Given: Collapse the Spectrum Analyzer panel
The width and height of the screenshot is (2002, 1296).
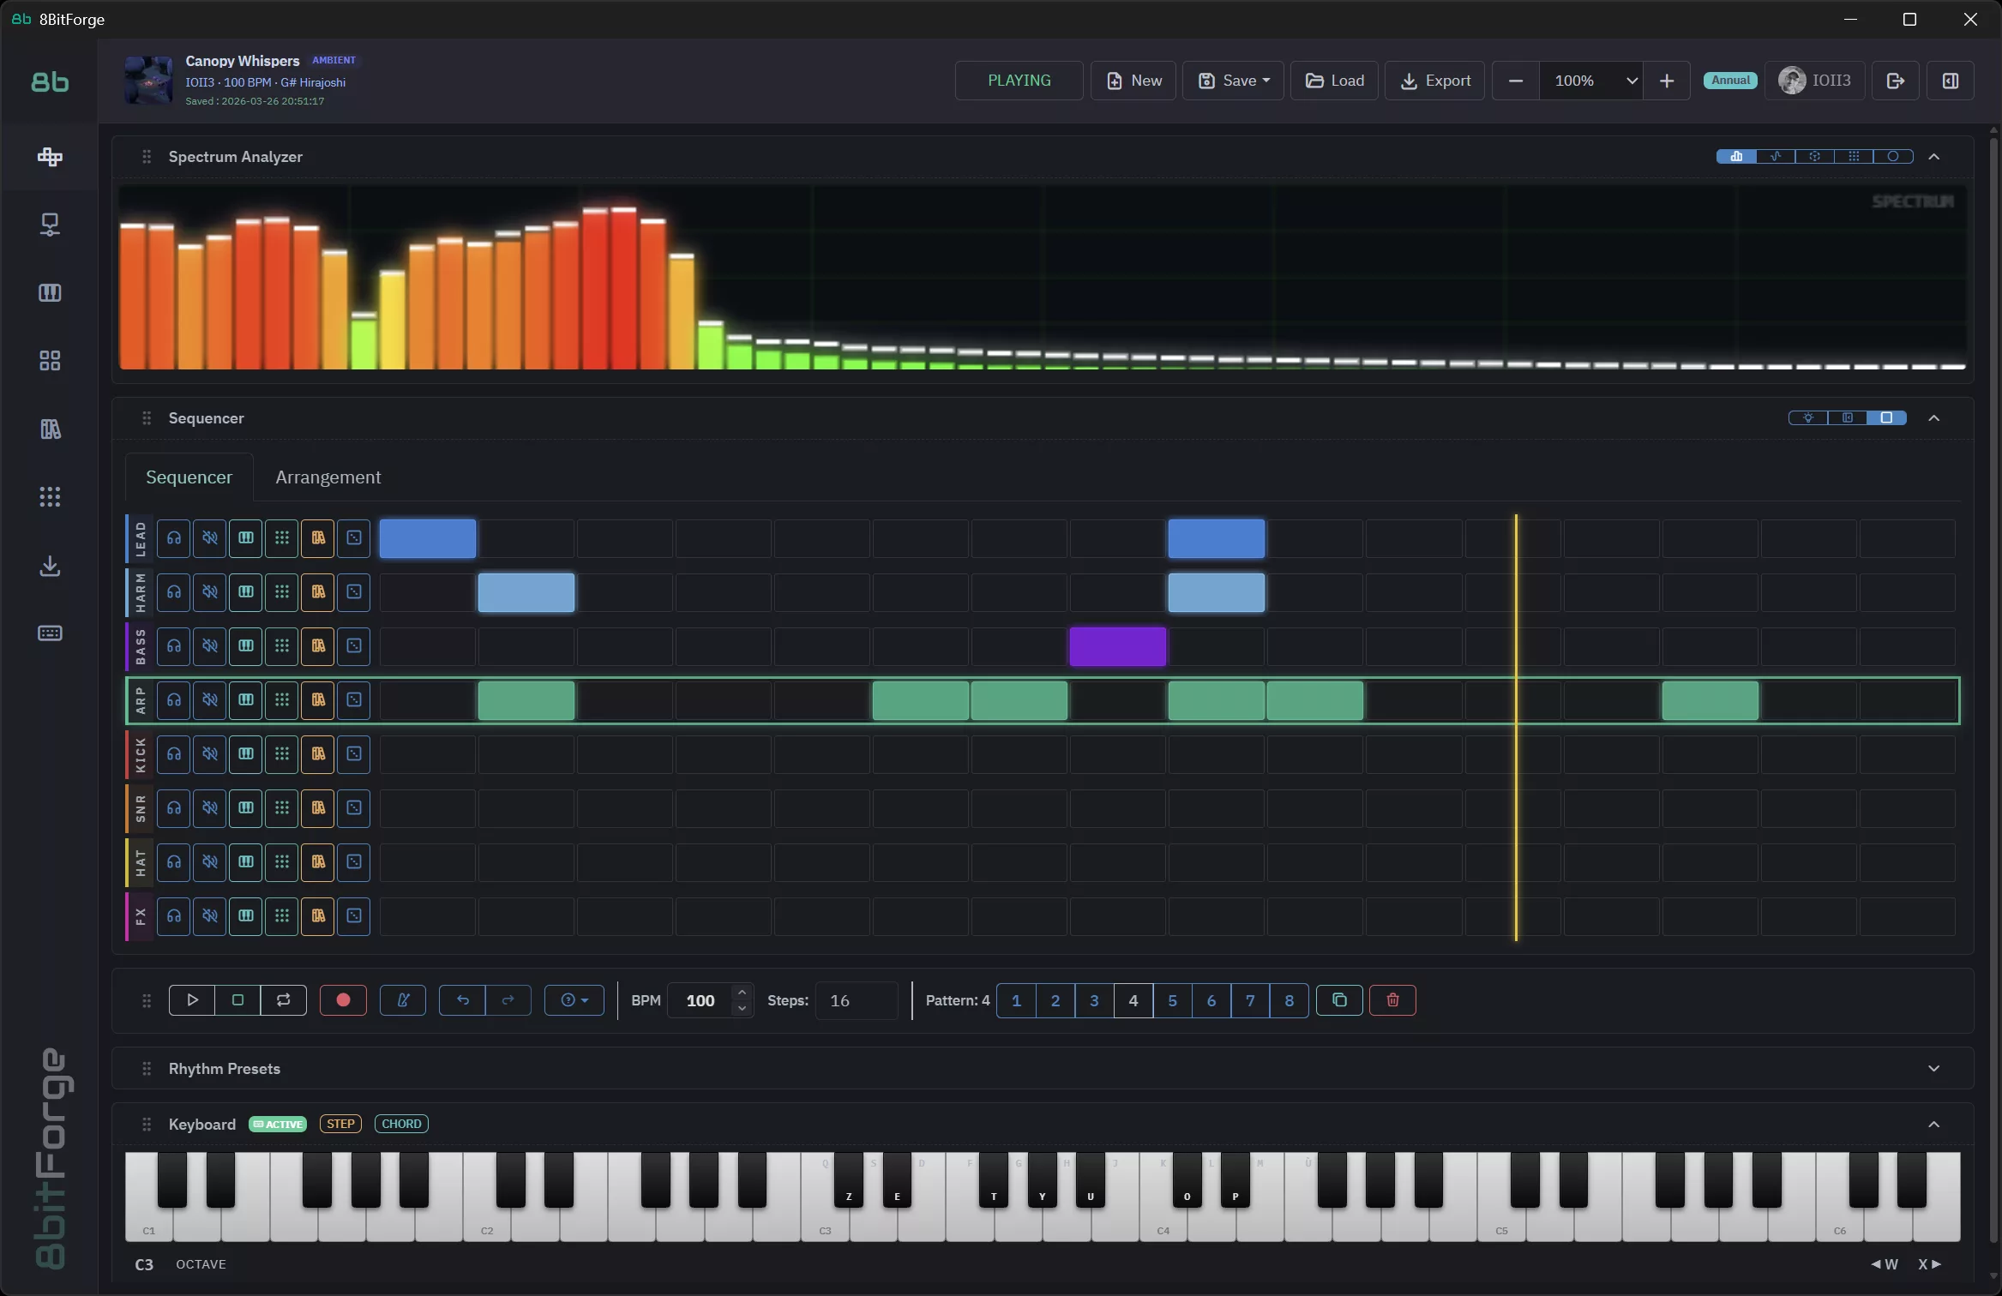Looking at the screenshot, I should click(x=1935, y=156).
